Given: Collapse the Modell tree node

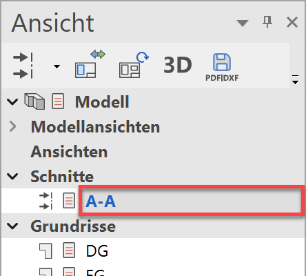Looking at the screenshot, I should (x=12, y=101).
